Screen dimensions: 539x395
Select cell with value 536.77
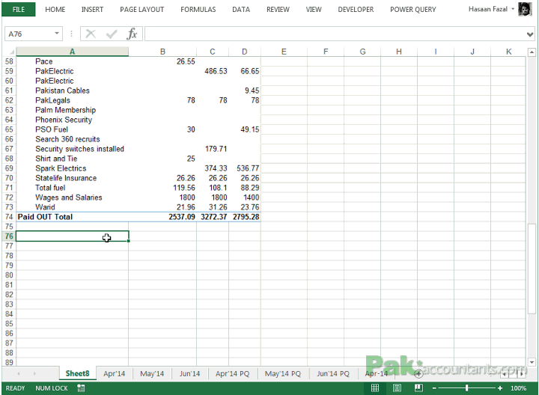(x=244, y=168)
